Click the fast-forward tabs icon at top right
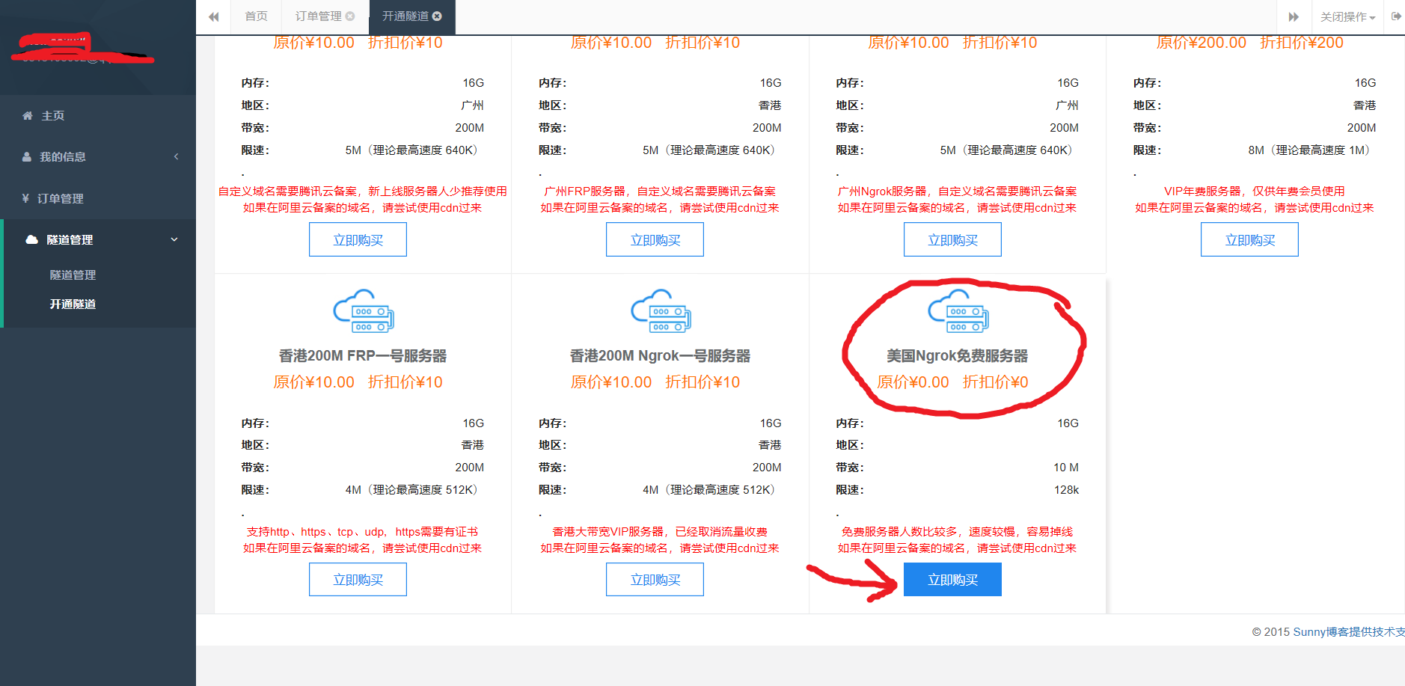The width and height of the screenshot is (1405, 686). point(1294,16)
